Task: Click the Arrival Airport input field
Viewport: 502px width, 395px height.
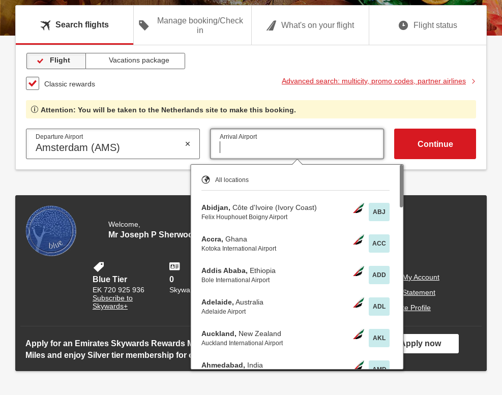Action: 297,144
